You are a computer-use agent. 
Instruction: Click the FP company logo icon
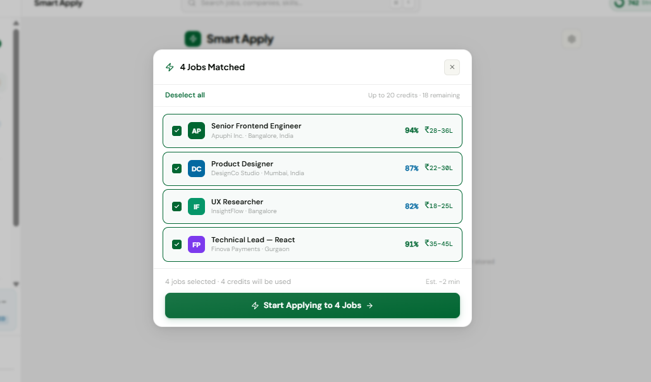[x=196, y=245]
